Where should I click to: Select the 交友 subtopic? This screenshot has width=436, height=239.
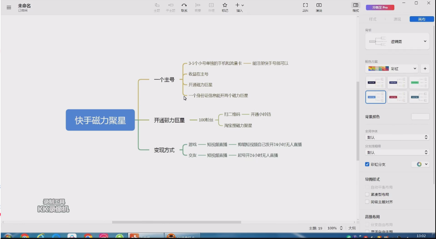[x=193, y=155]
